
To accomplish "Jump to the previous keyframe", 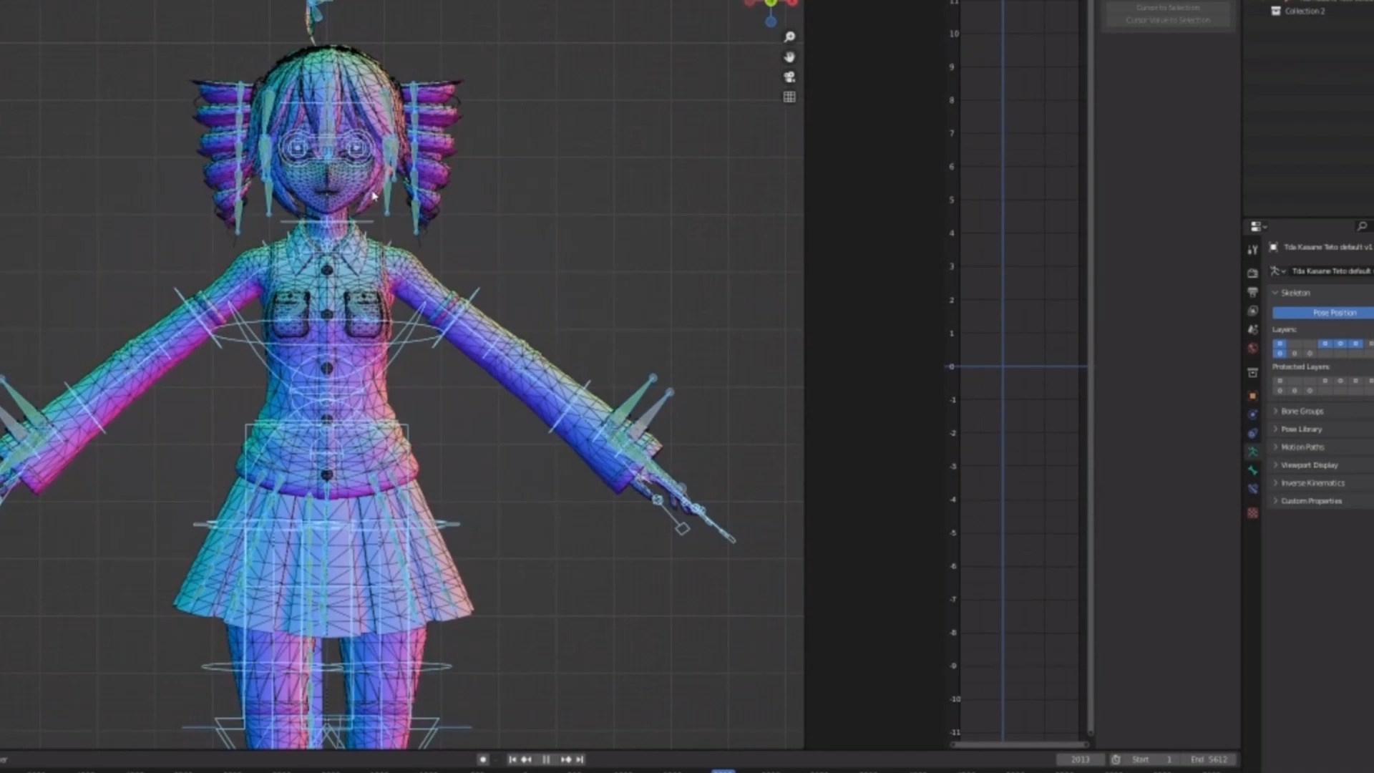I will pyautogui.click(x=527, y=759).
